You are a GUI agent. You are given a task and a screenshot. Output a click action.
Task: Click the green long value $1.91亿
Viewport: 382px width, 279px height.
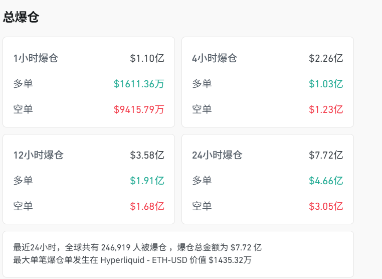tap(147, 181)
